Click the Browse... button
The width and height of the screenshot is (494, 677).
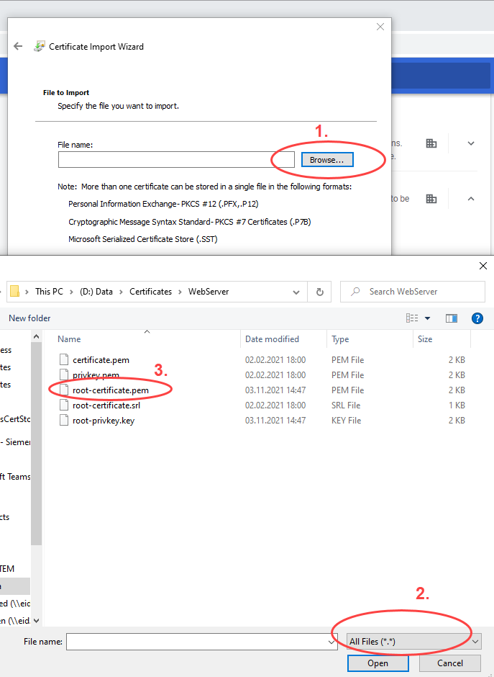(x=326, y=160)
